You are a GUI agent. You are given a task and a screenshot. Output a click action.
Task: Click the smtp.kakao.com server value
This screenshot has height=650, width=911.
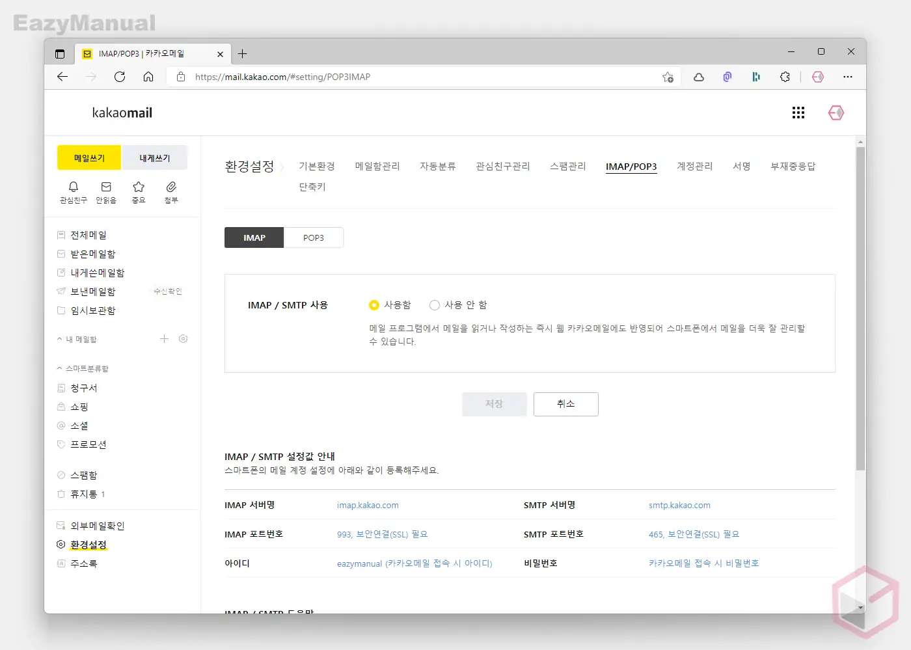click(x=679, y=506)
